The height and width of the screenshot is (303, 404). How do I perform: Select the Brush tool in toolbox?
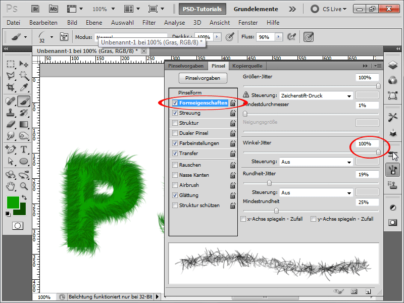tap(24, 101)
